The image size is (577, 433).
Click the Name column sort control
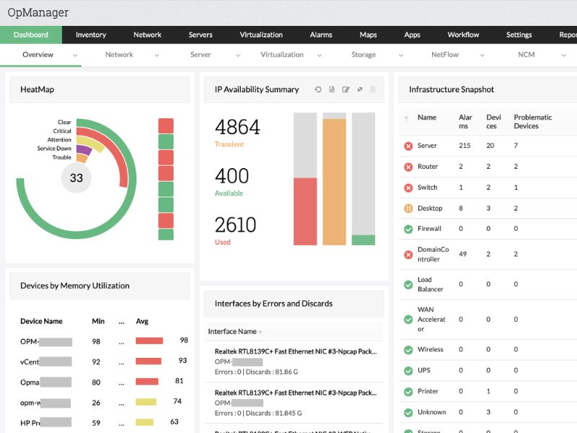tap(407, 117)
